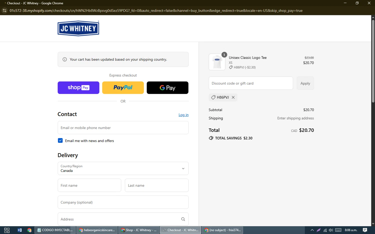Open the Chrome icon in taskbar

[29, 230]
